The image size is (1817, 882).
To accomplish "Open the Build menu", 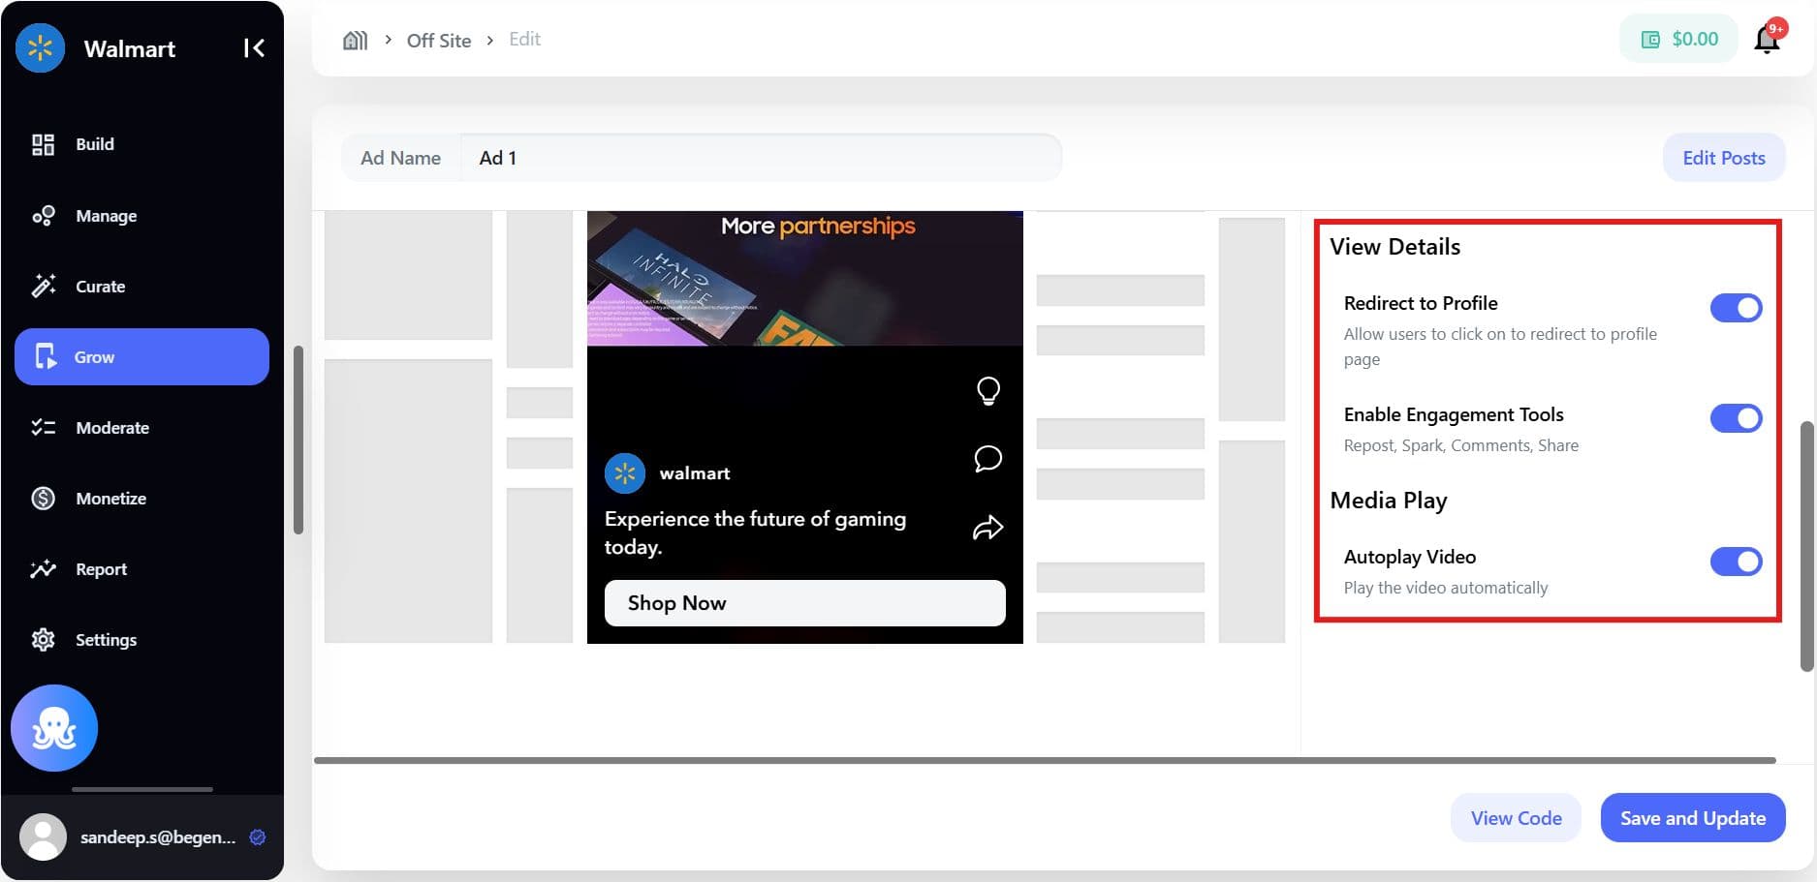I will (x=141, y=144).
